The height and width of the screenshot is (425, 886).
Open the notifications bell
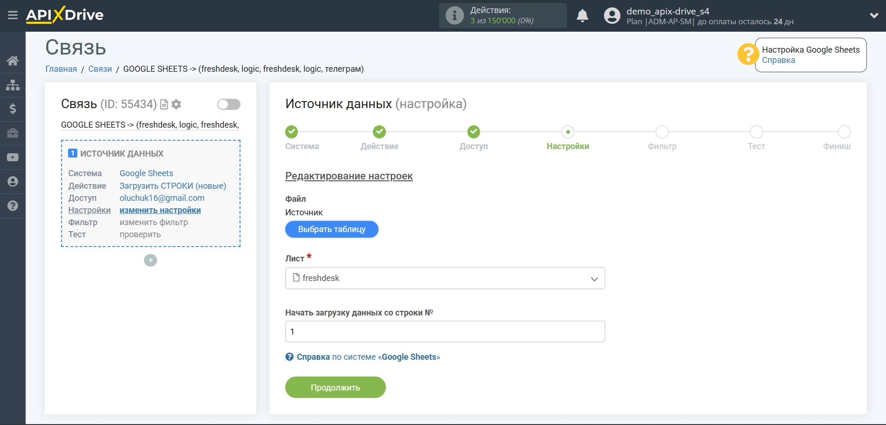click(x=583, y=15)
